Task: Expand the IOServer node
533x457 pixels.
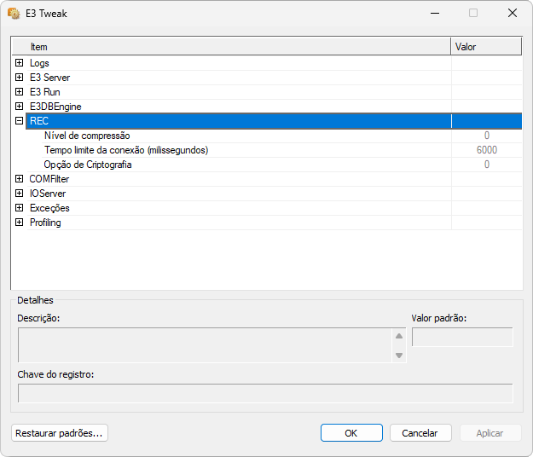Action: [19, 194]
